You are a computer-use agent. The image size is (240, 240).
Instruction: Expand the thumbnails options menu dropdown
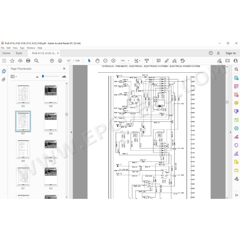pos(14,76)
